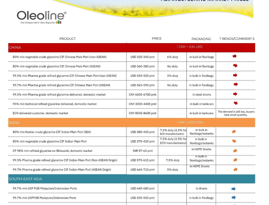
Task: Click the orange arrow for 99.7% Pharma grade ASEAN Origin
Action: coord(234,169)
